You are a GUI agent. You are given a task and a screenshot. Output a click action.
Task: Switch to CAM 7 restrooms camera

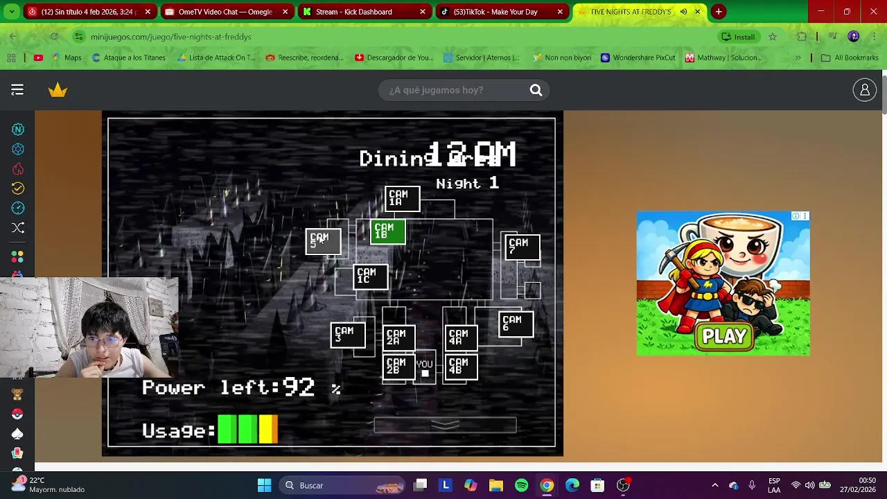(522, 247)
